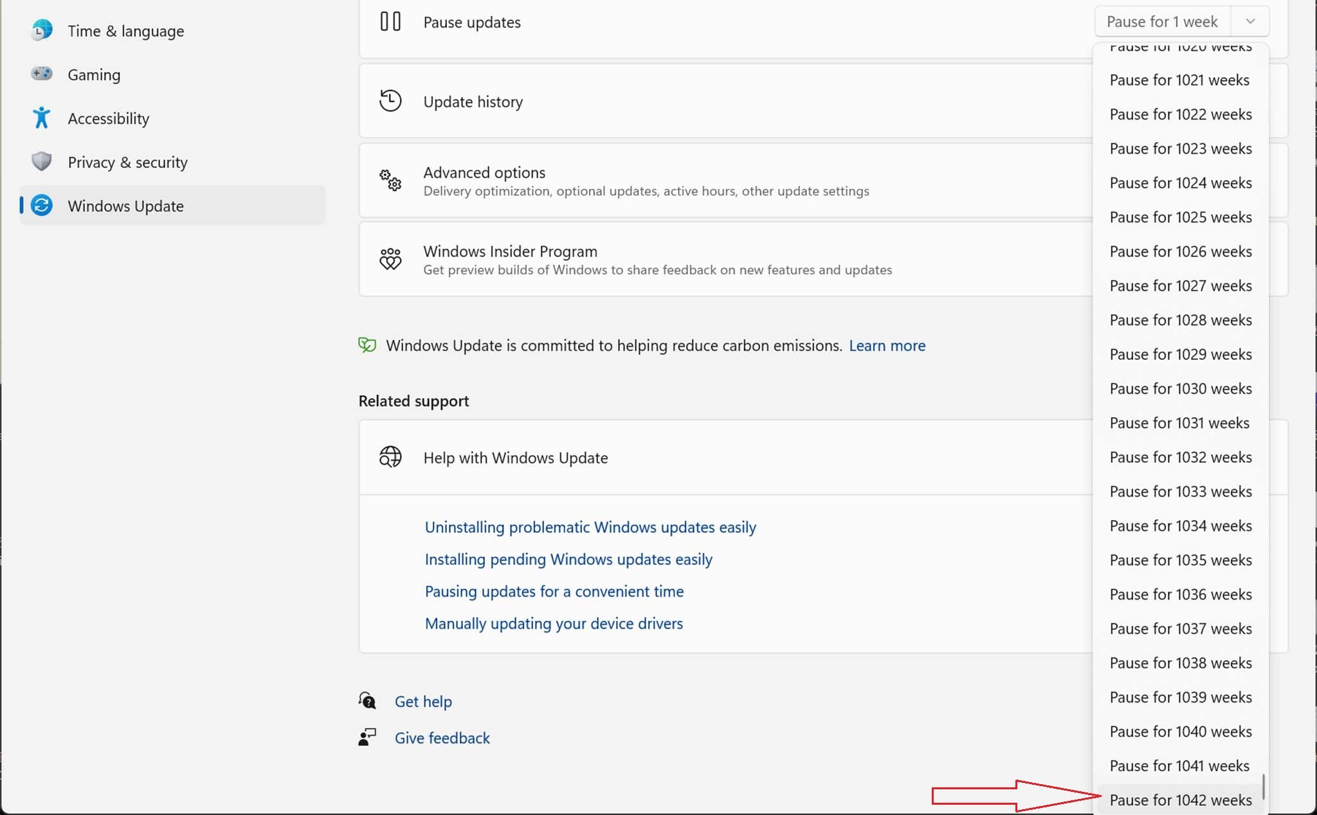Click the Pause for 1 week button
1317x815 pixels.
(x=1161, y=22)
